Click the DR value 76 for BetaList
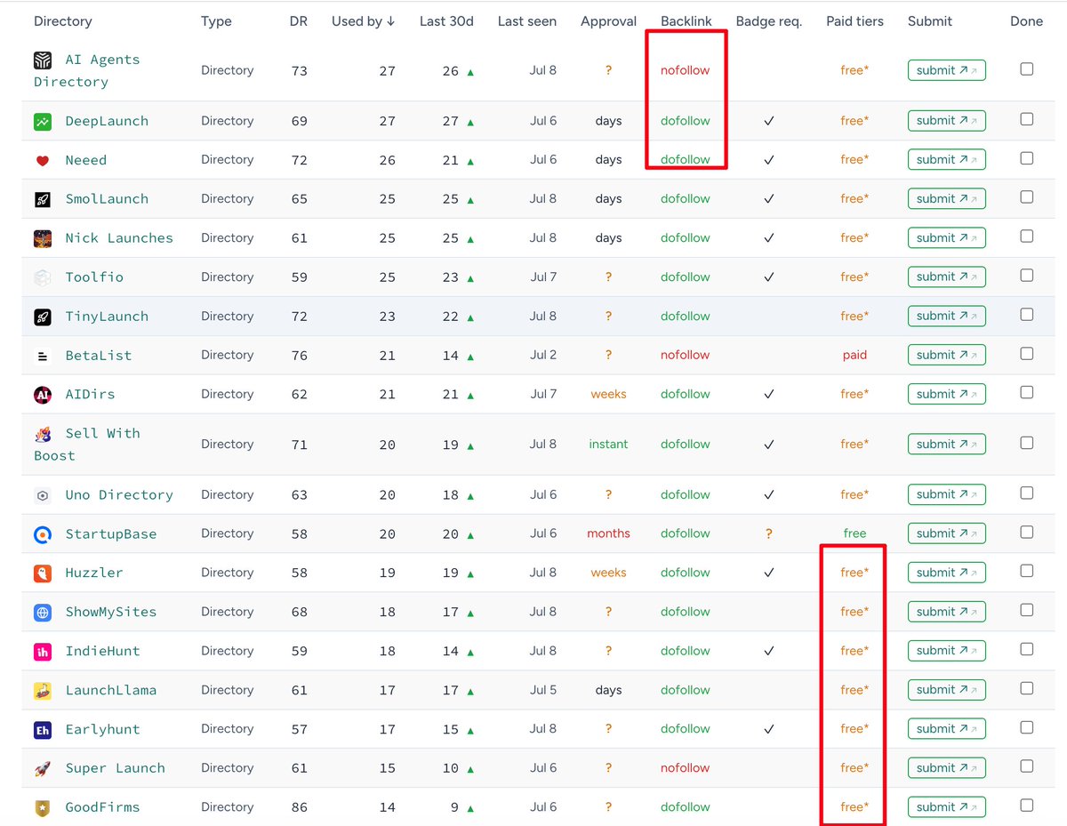 coord(299,356)
